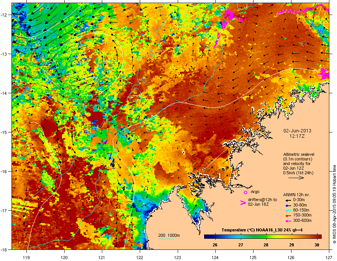
Task: Click the 121 longitude axis label
Action: coord(102,258)
